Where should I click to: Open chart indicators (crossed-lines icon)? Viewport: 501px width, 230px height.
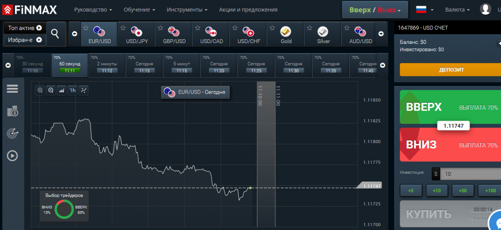tap(83, 90)
